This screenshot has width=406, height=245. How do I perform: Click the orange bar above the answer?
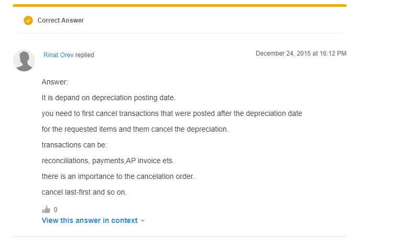[180, 5]
